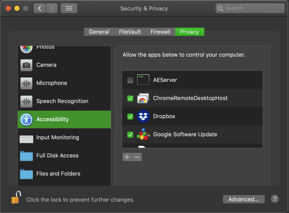
Task: Select the Microphone icon in privacy list
Action: point(26,83)
